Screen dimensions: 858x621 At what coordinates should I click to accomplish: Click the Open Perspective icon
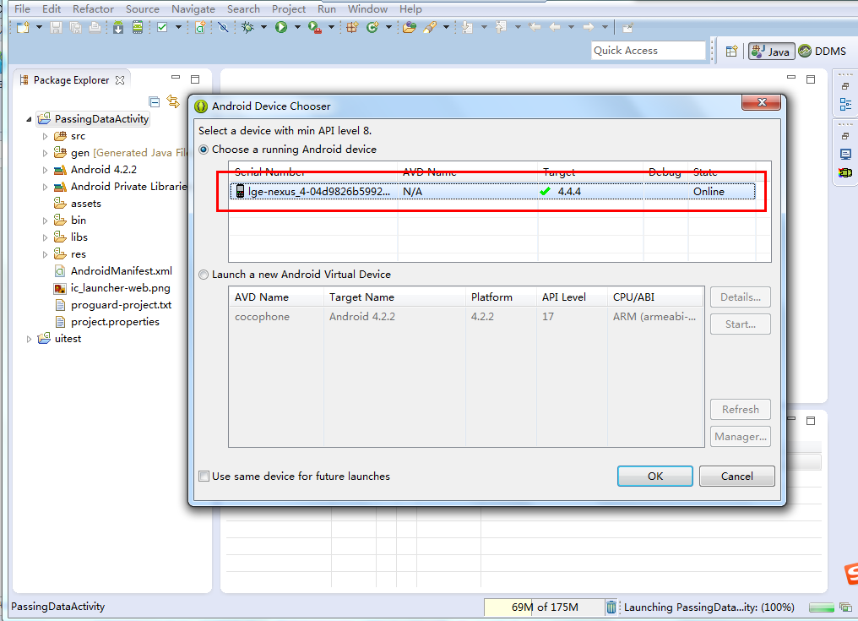click(x=731, y=51)
